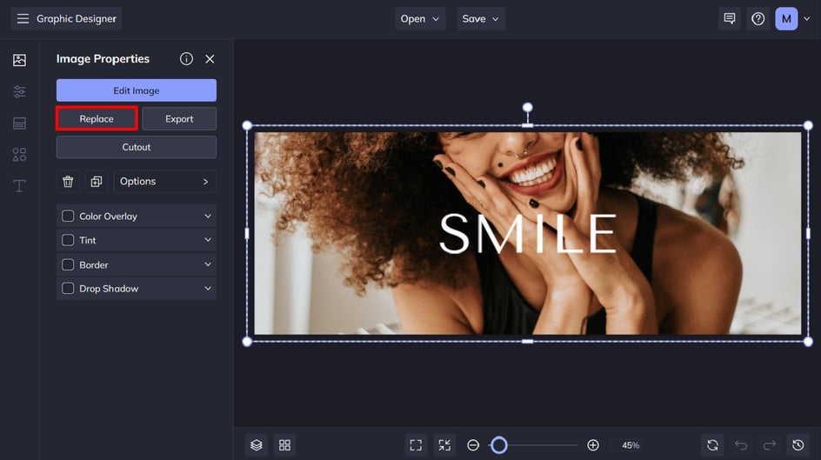Enable the Border checkbox
821x460 pixels.
tap(68, 265)
